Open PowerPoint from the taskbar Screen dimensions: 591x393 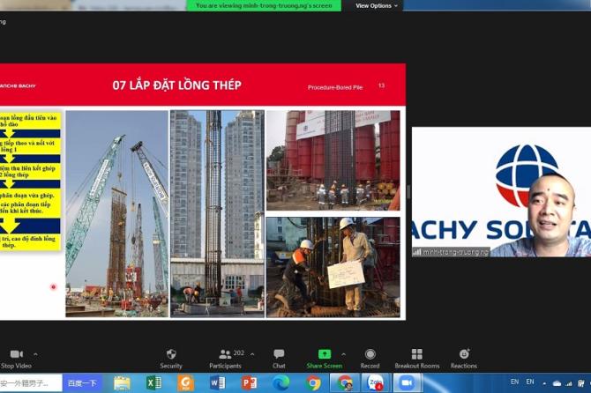pyautogui.click(x=249, y=382)
